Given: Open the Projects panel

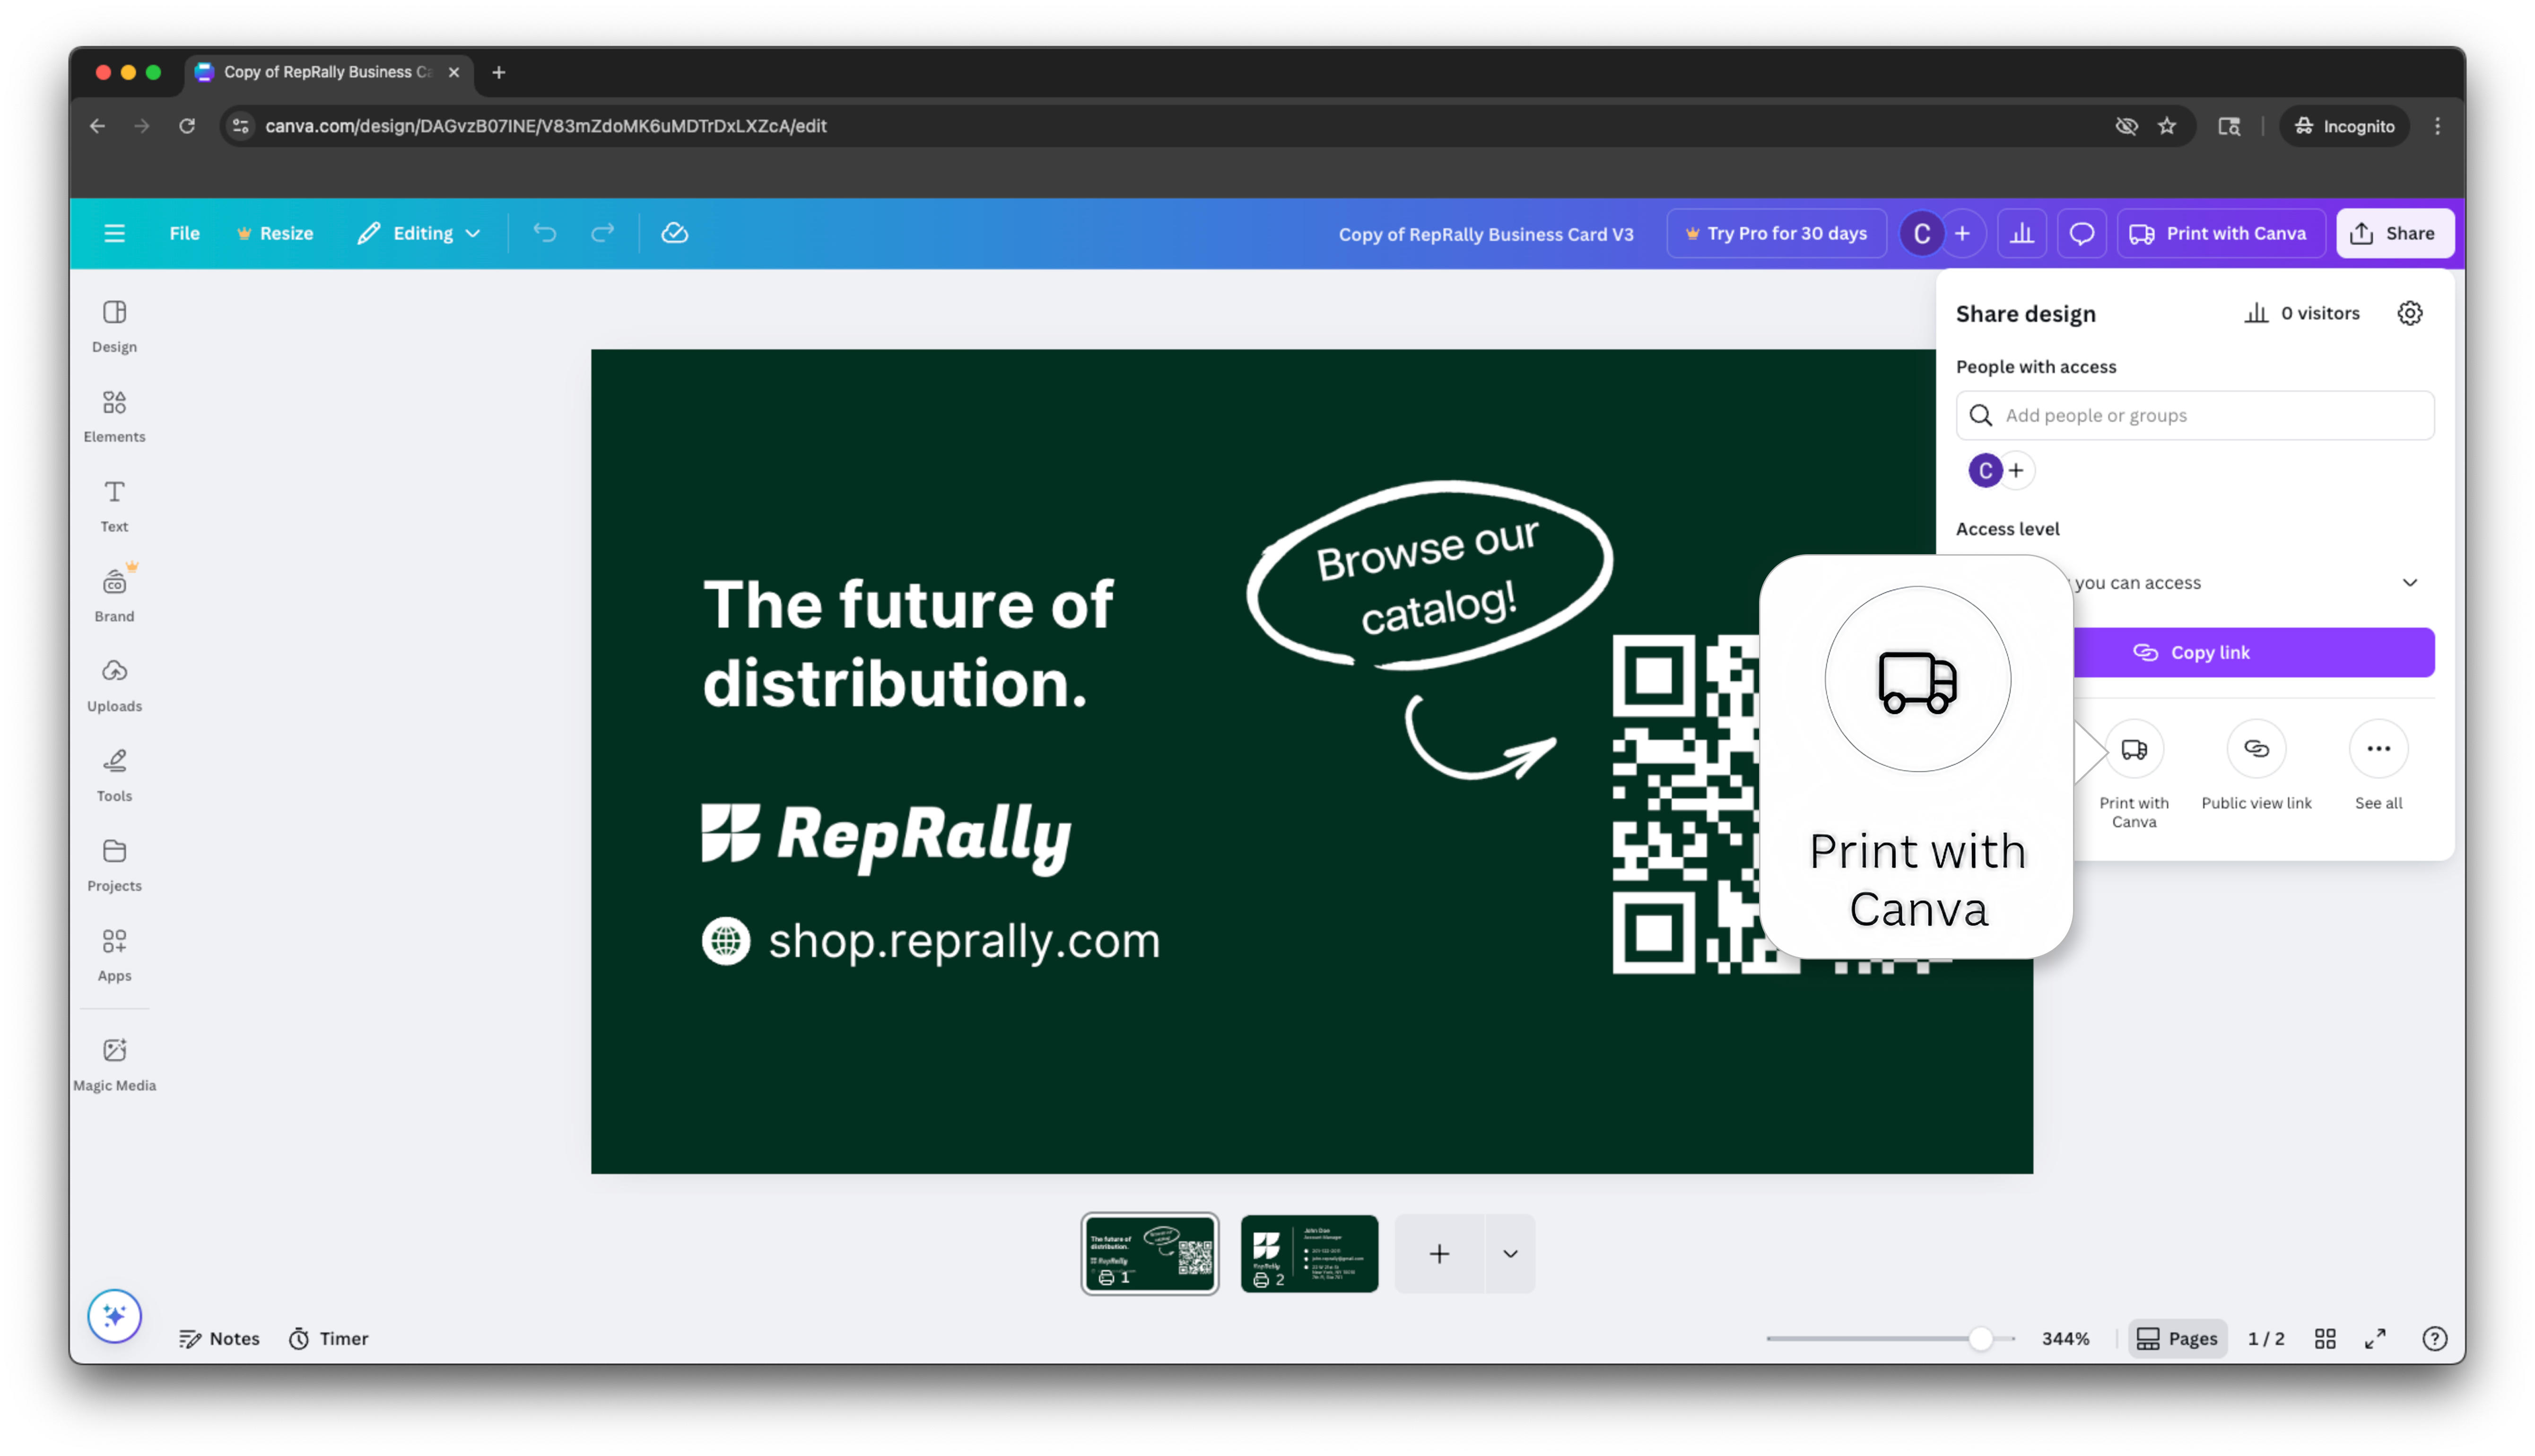Looking at the screenshot, I should (114, 866).
